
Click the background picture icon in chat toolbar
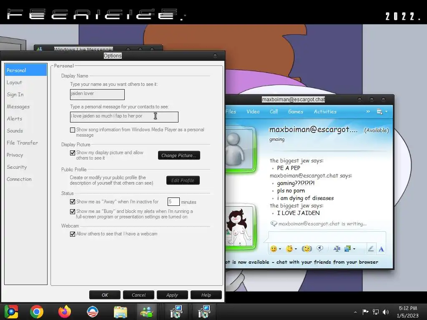click(347, 249)
